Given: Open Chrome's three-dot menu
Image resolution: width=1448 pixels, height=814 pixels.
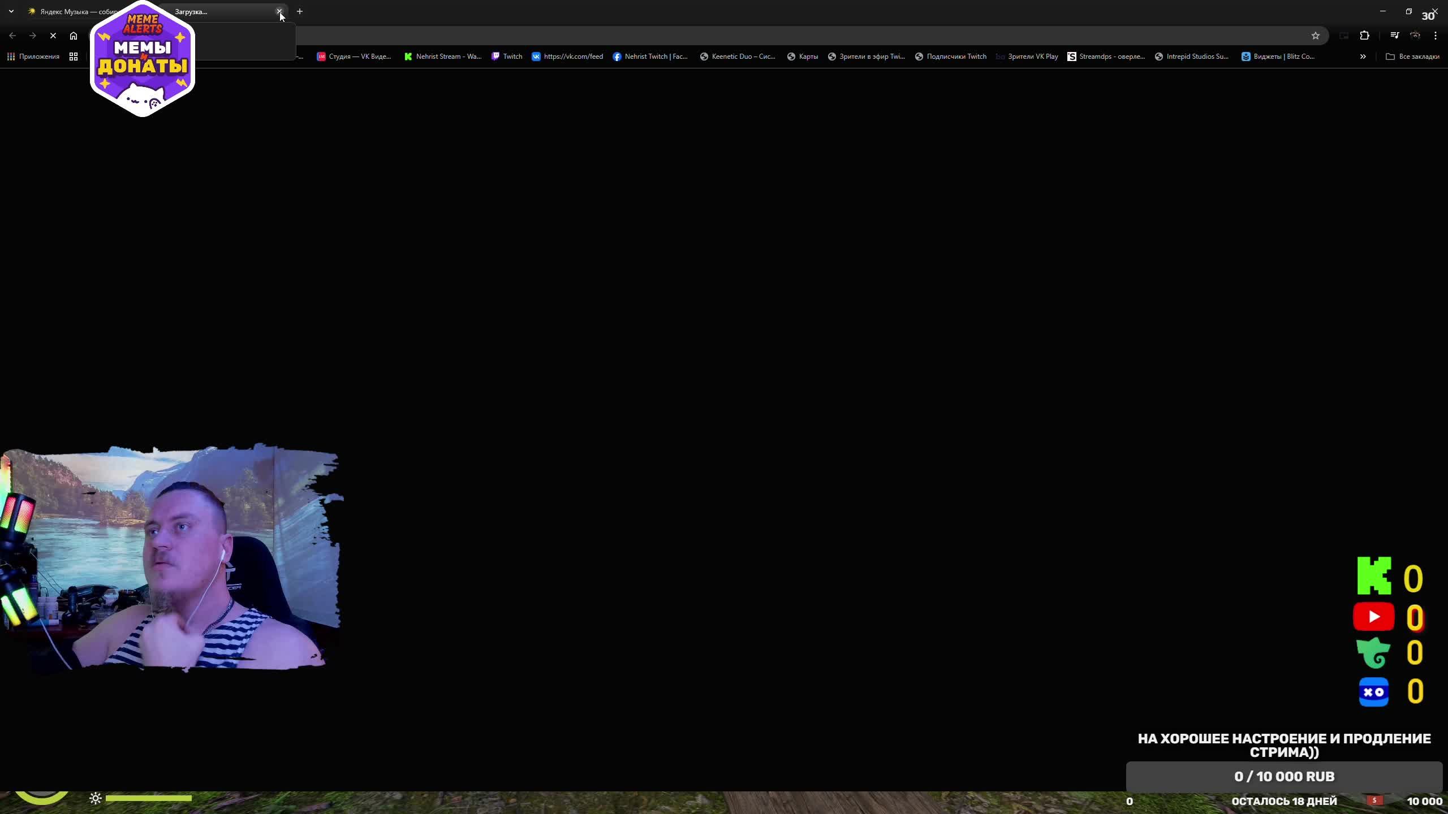Looking at the screenshot, I should pos(1436,36).
